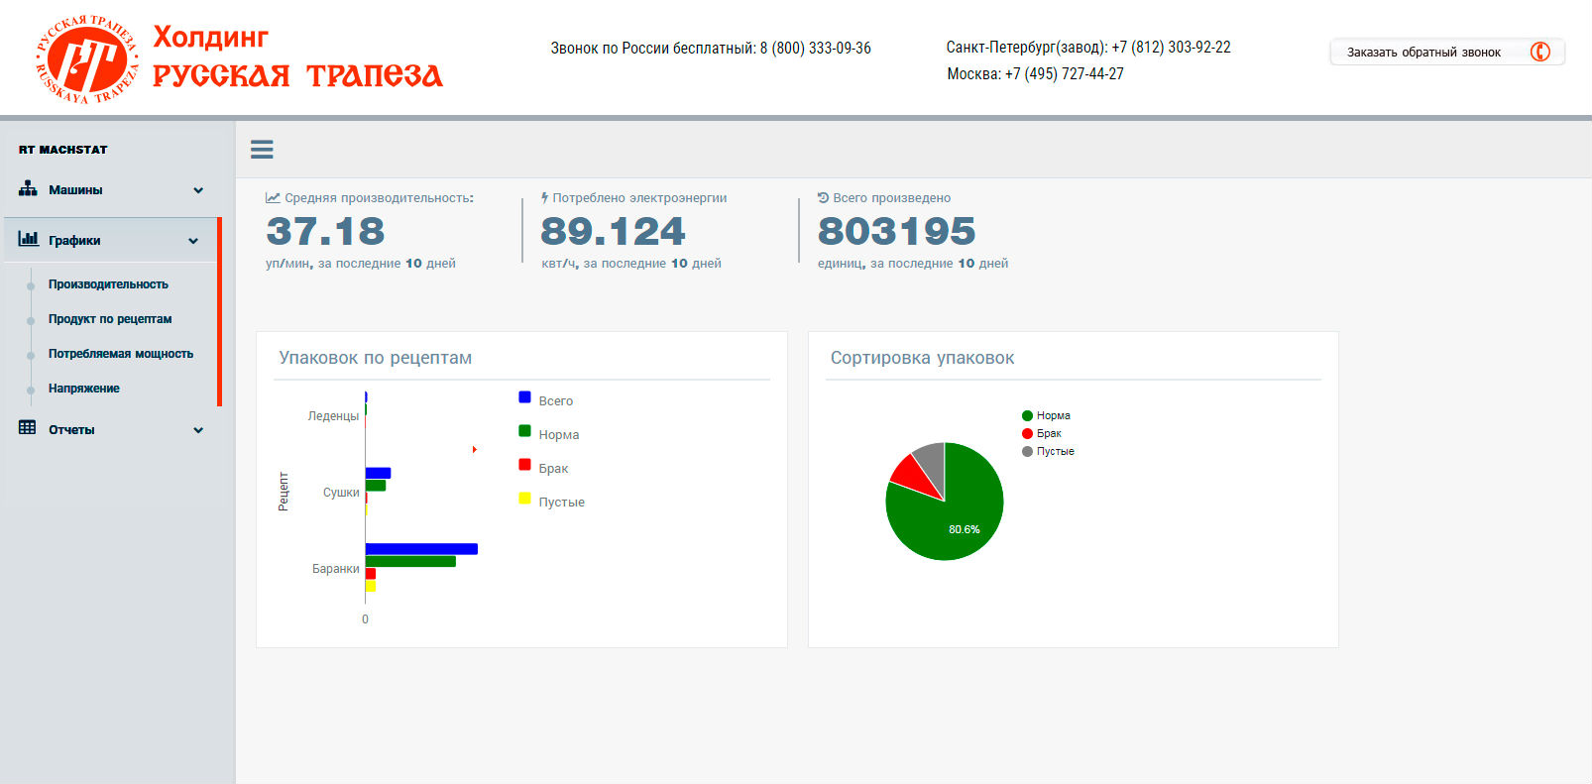Click the trend icon beside Средняя производительность
The image size is (1592, 784).
pyautogui.click(x=273, y=198)
